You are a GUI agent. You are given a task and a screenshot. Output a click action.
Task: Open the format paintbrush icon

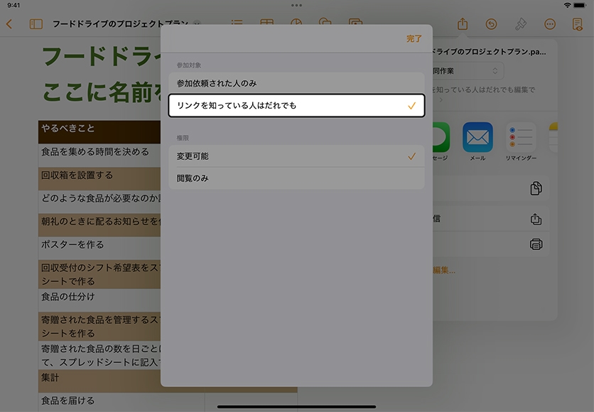(520, 24)
